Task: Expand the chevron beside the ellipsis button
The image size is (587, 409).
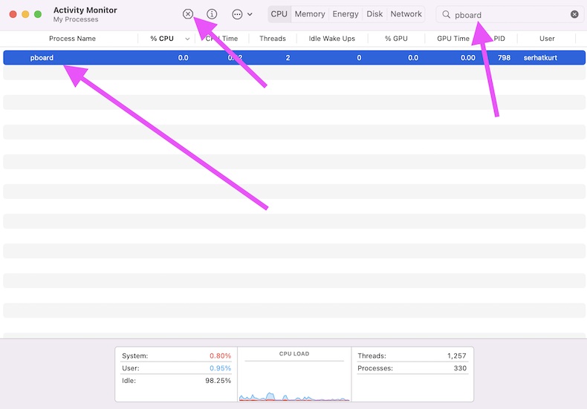Action: click(x=250, y=14)
